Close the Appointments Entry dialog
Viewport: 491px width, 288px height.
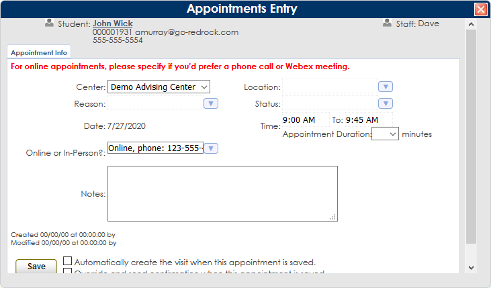coord(481,9)
